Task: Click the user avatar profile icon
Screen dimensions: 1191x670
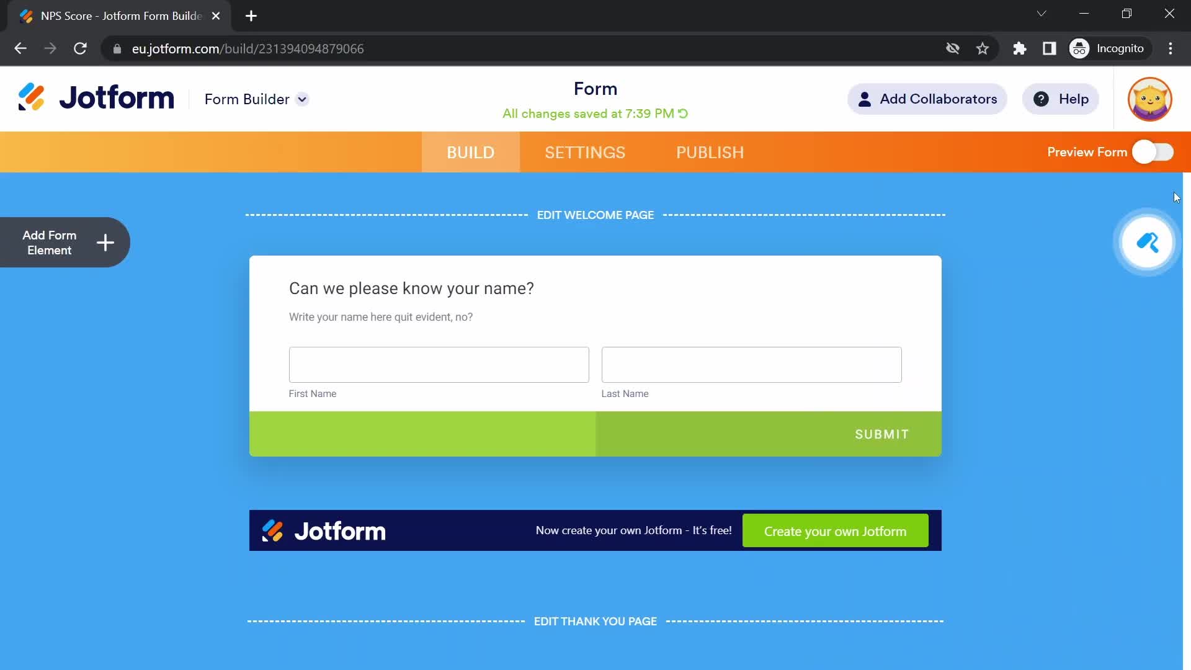Action: point(1149,99)
